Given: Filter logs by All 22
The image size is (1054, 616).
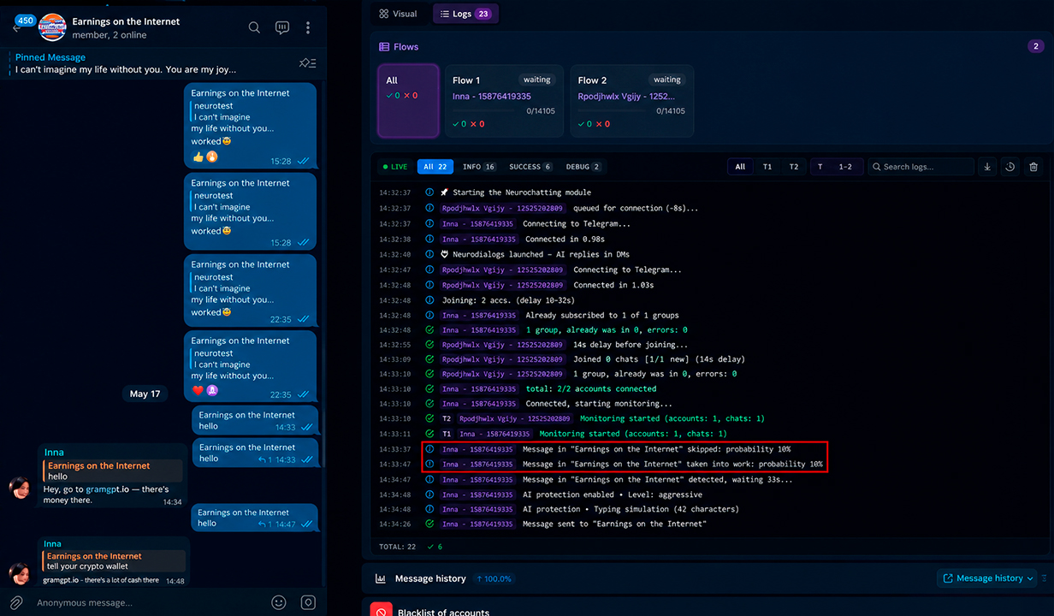Looking at the screenshot, I should (435, 167).
